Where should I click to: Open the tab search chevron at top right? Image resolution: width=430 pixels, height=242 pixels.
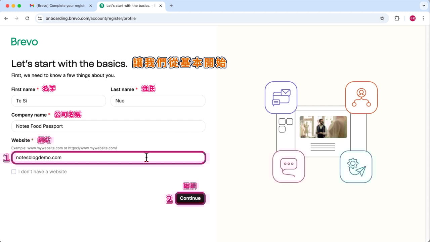point(423,6)
